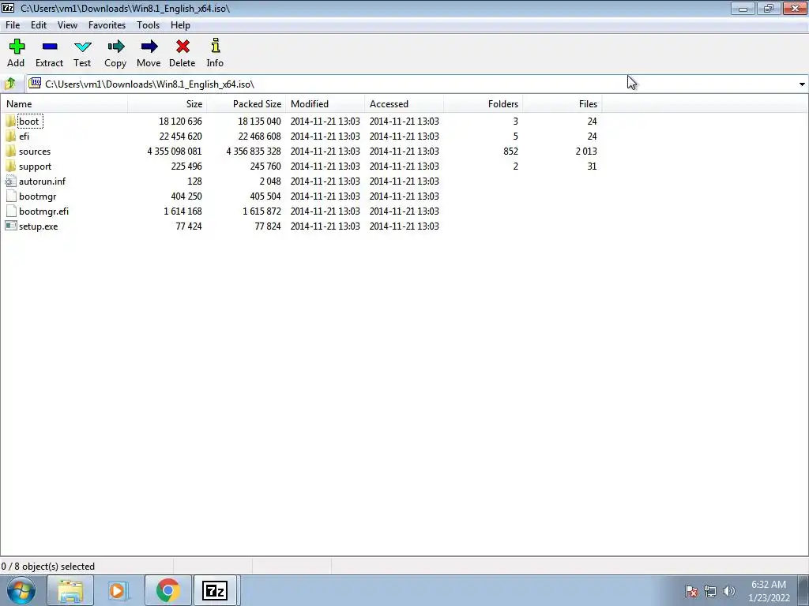Select the autorun.inf file name

coord(43,181)
